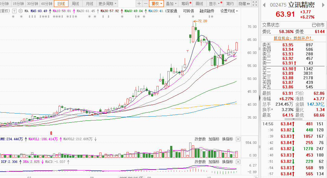Open 显示 display dropdown
Image resolution: width=327 pixels, height=178 pixels.
215,4
